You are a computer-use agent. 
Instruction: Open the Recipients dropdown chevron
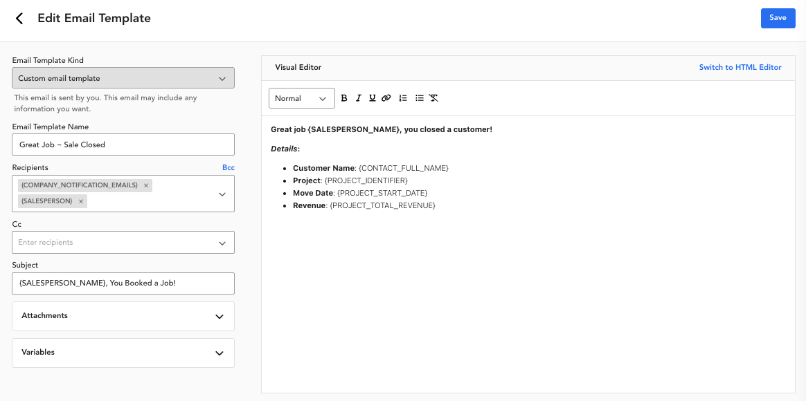222,194
